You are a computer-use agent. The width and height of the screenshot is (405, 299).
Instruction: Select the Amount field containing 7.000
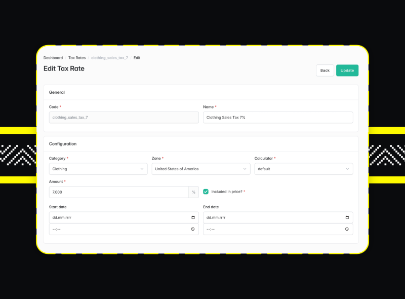(x=116, y=192)
